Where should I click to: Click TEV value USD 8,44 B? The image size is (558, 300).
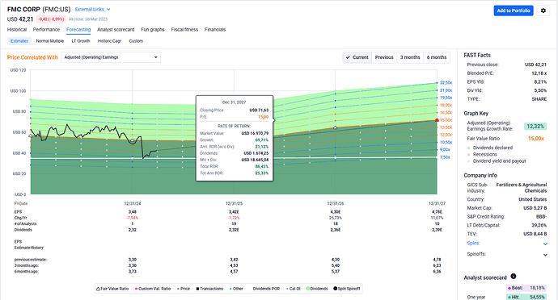click(x=535, y=234)
